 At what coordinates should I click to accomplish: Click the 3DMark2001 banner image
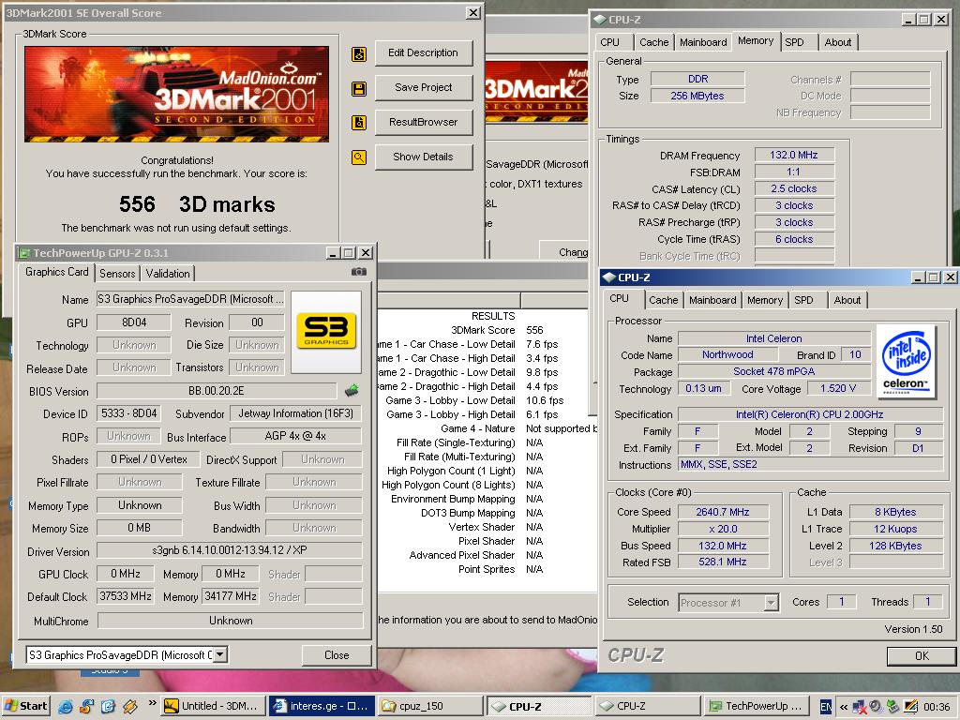(x=176, y=95)
